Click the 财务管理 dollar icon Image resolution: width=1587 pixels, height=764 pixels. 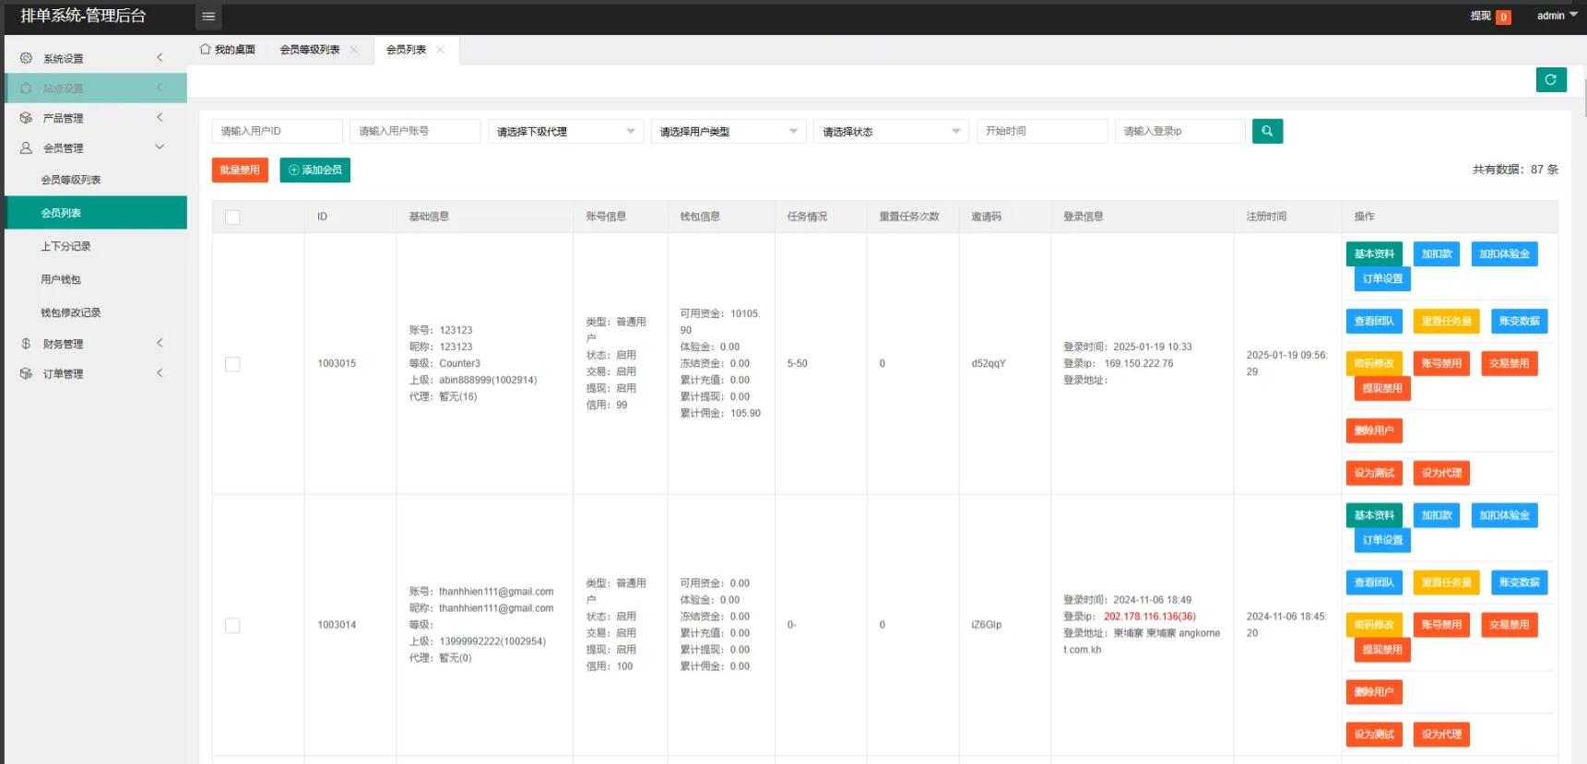26,344
